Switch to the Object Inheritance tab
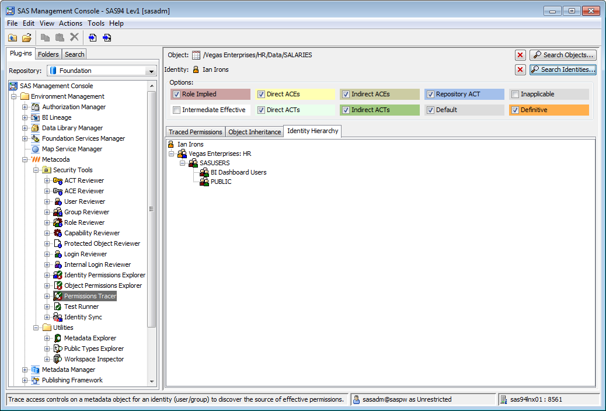 [x=255, y=132]
